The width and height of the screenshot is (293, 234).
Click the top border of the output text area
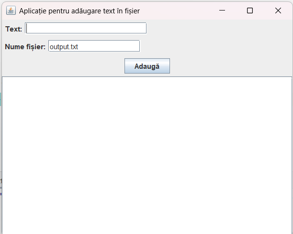point(147,76)
